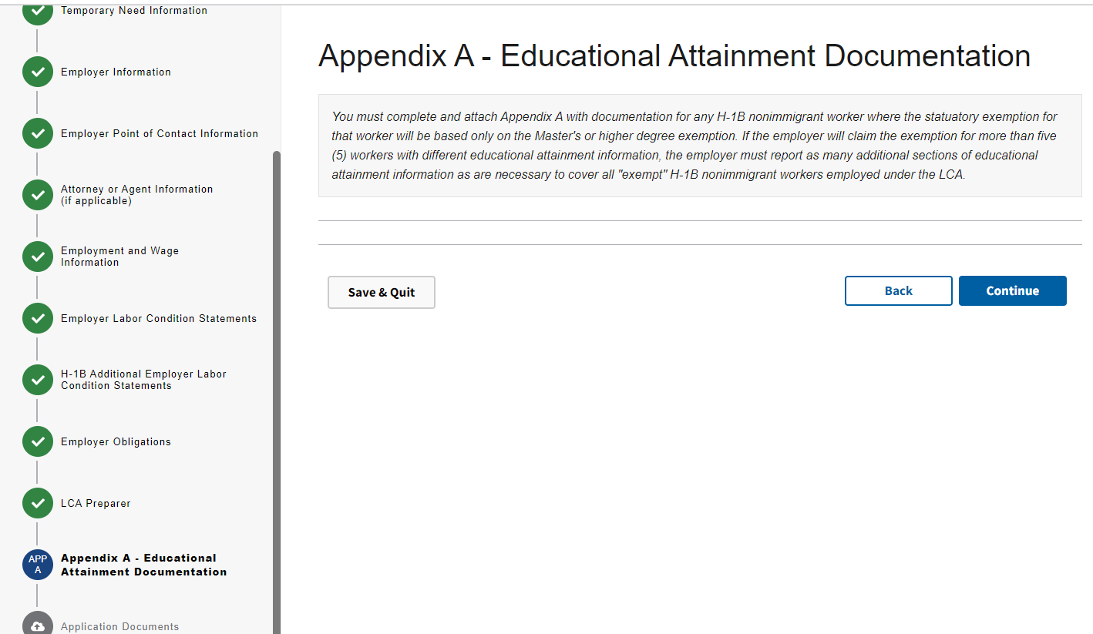Open the Application Documents step
1093x634 pixels.
119,627
